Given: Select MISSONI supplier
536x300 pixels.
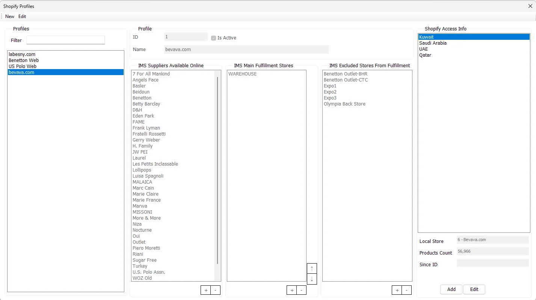Looking at the screenshot, I should click(x=173, y=212).
